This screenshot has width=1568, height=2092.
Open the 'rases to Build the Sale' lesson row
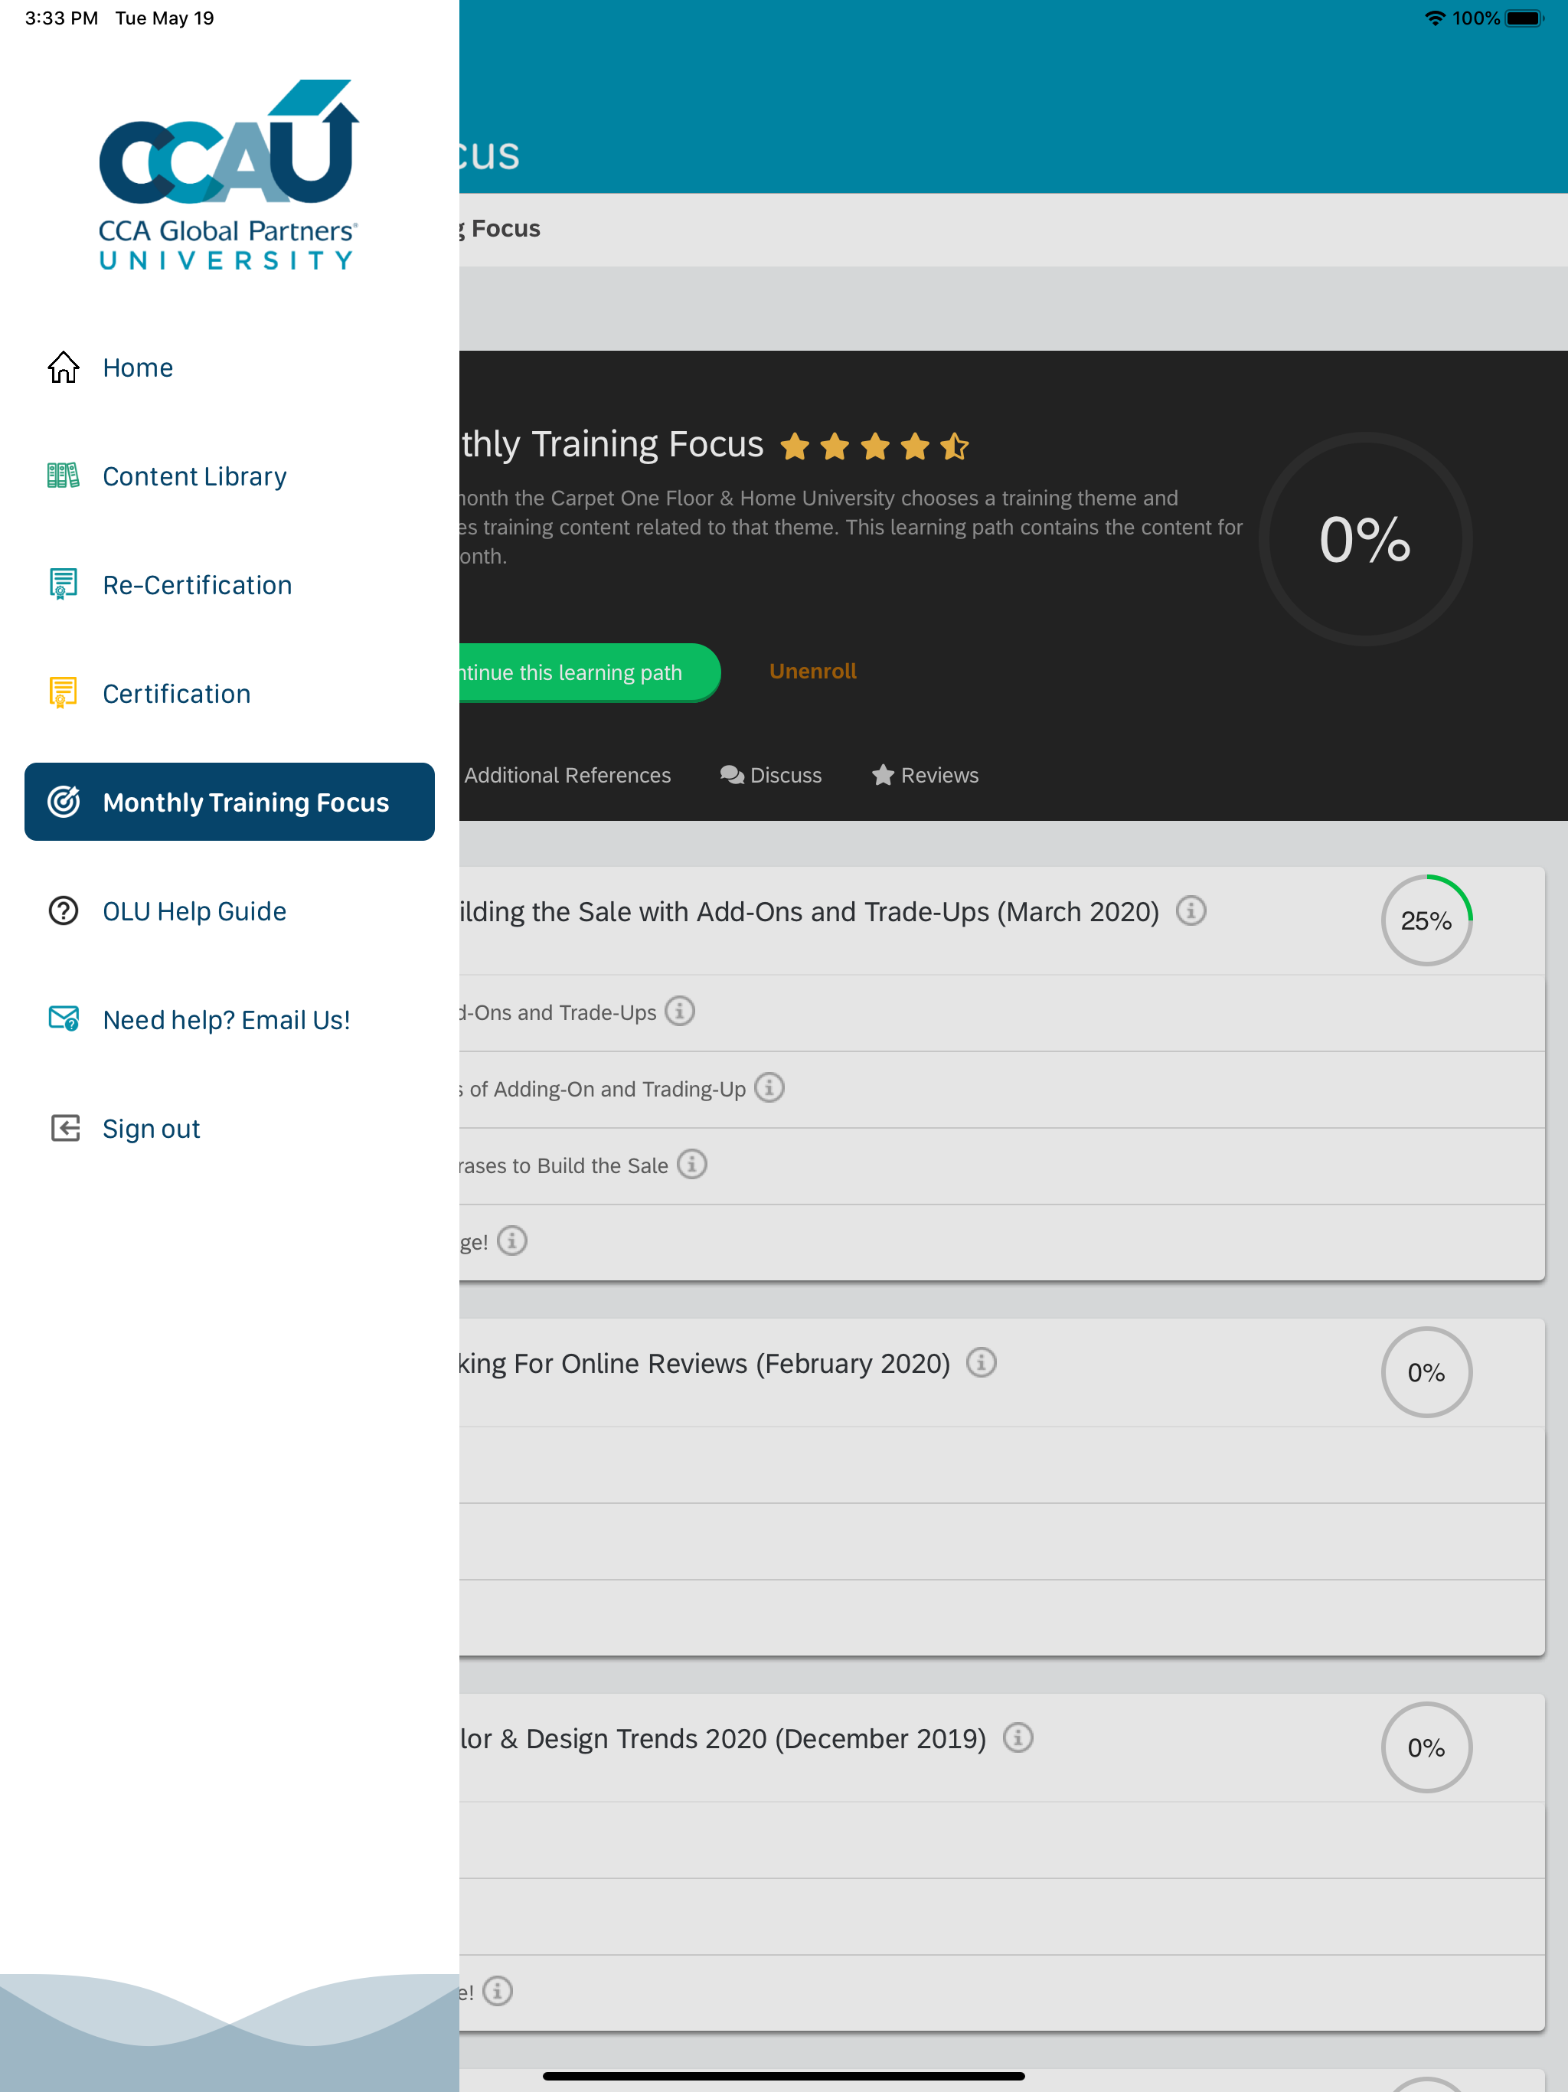1001,1166
